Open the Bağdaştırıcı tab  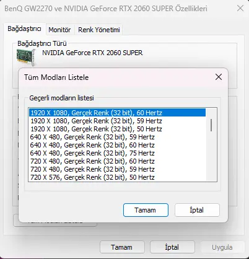coord(24,29)
